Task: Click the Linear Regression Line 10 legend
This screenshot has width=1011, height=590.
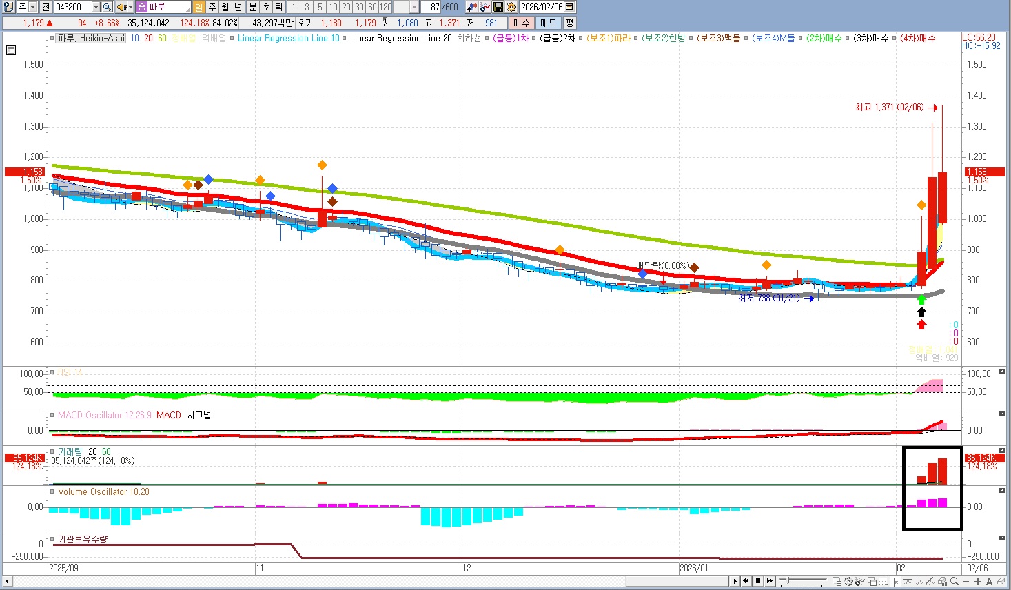Action: click(x=288, y=39)
